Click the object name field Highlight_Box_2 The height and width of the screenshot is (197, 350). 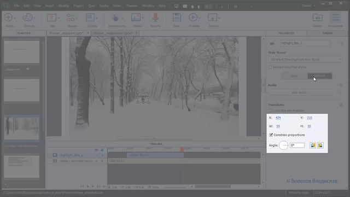305,43
